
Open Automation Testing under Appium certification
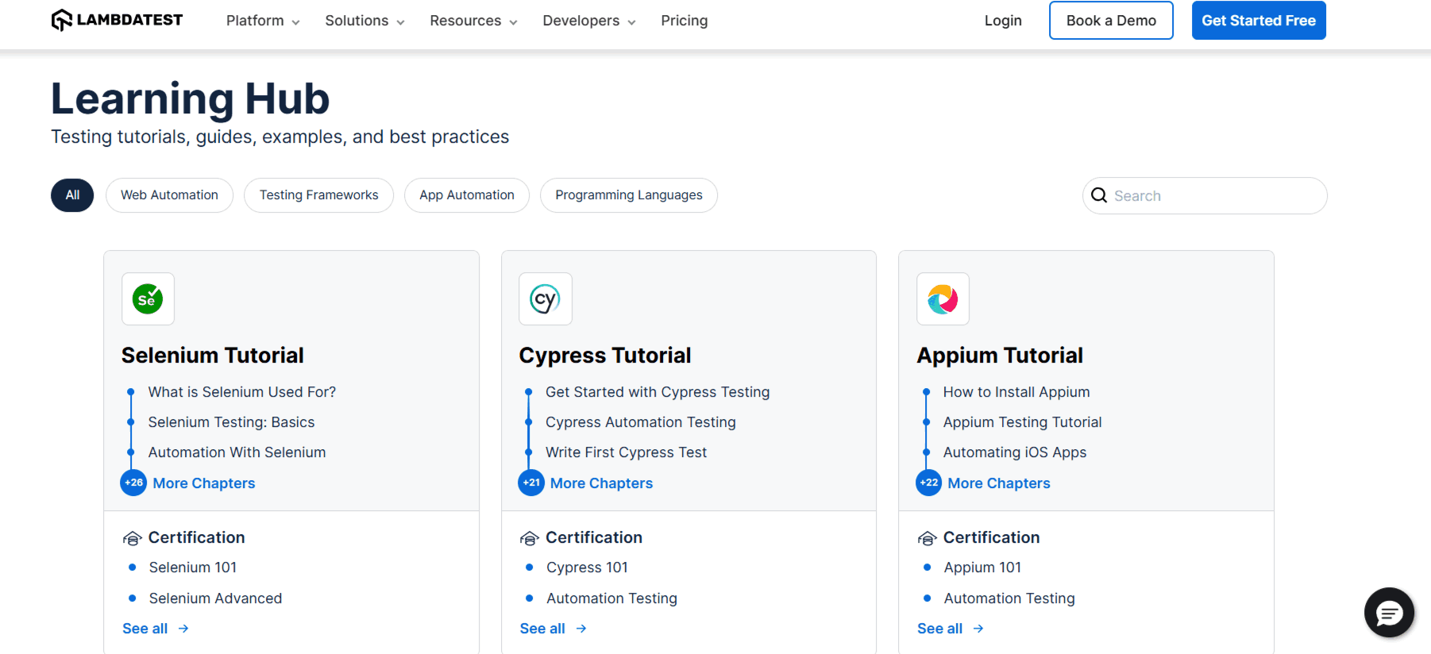(1009, 598)
